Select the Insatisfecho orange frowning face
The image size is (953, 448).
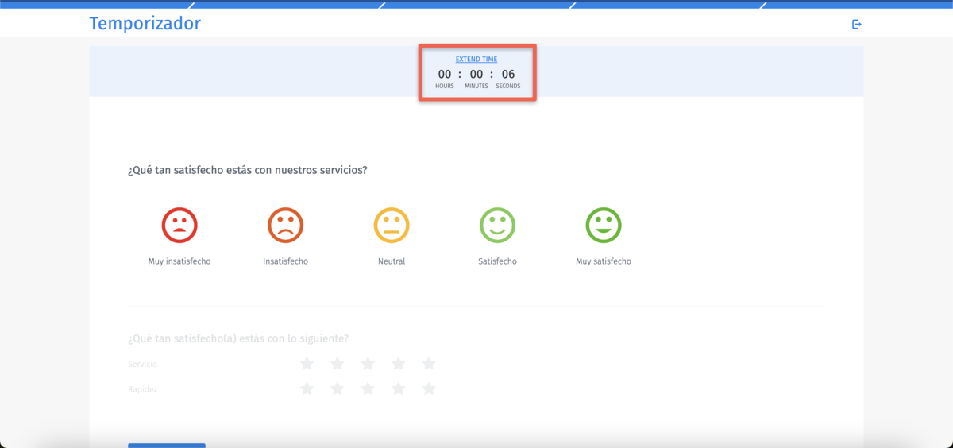tap(285, 226)
